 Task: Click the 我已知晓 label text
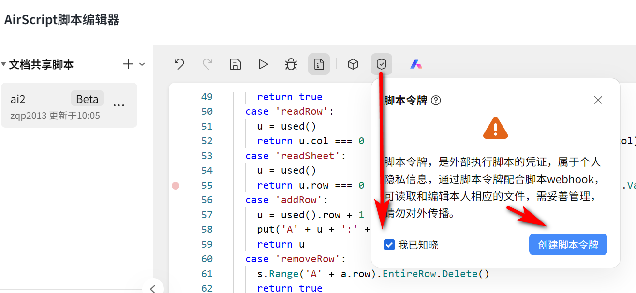tap(418, 245)
